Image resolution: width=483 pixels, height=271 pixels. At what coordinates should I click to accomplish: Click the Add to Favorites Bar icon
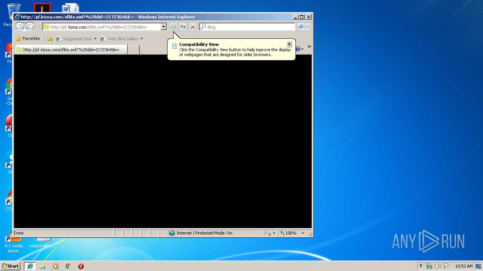[x=50, y=38]
